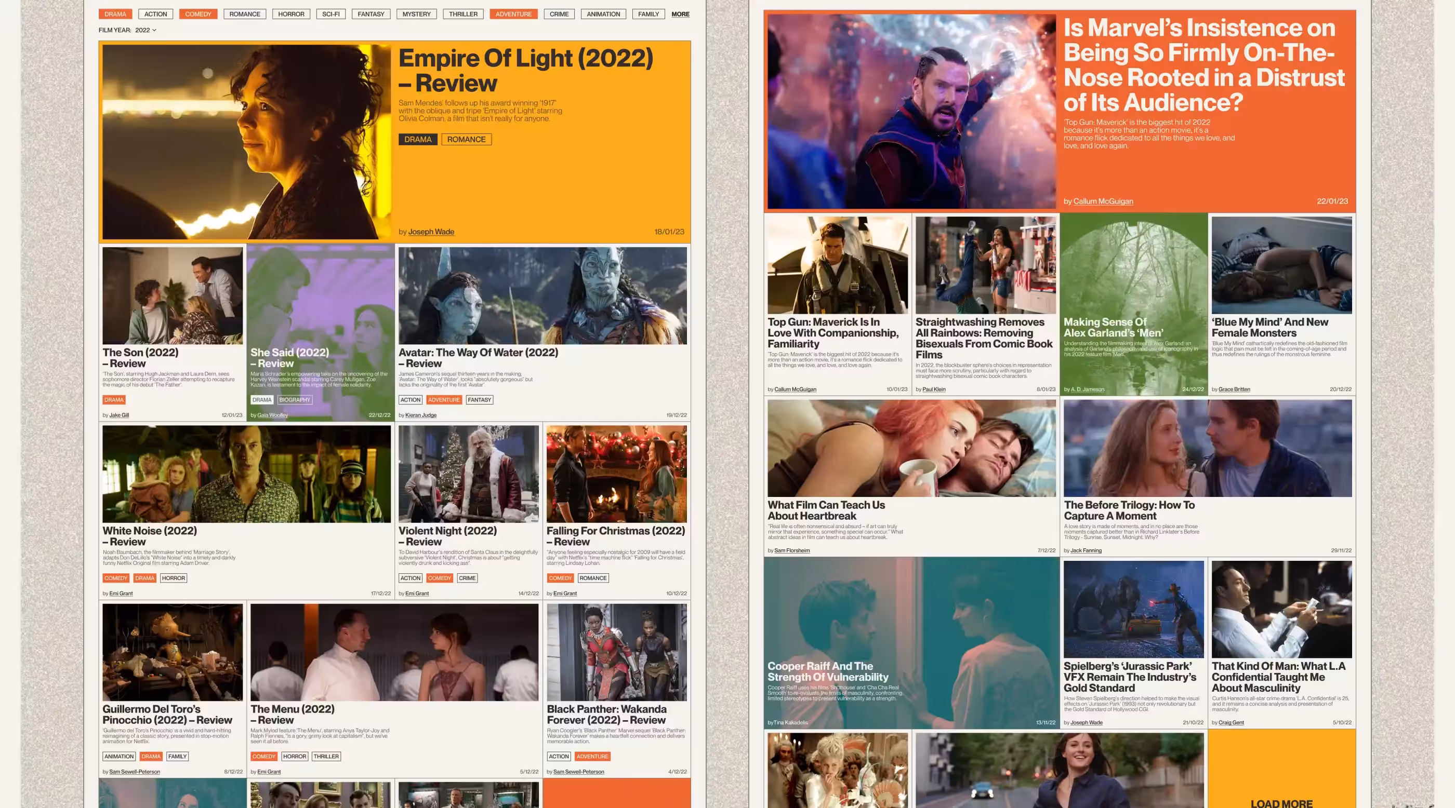Viewport: 1455px width, 808px height.
Task: Click the Avatar review image
Action: tap(543, 295)
